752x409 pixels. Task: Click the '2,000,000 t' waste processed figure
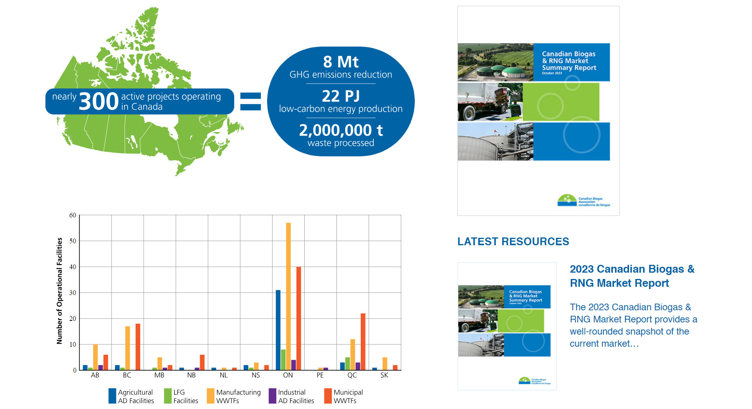click(341, 130)
